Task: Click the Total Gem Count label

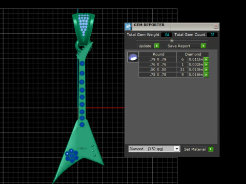Action: click(x=190, y=35)
